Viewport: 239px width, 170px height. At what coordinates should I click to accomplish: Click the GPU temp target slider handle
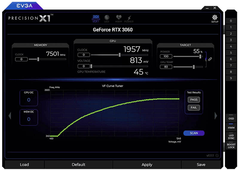coord(194,67)
